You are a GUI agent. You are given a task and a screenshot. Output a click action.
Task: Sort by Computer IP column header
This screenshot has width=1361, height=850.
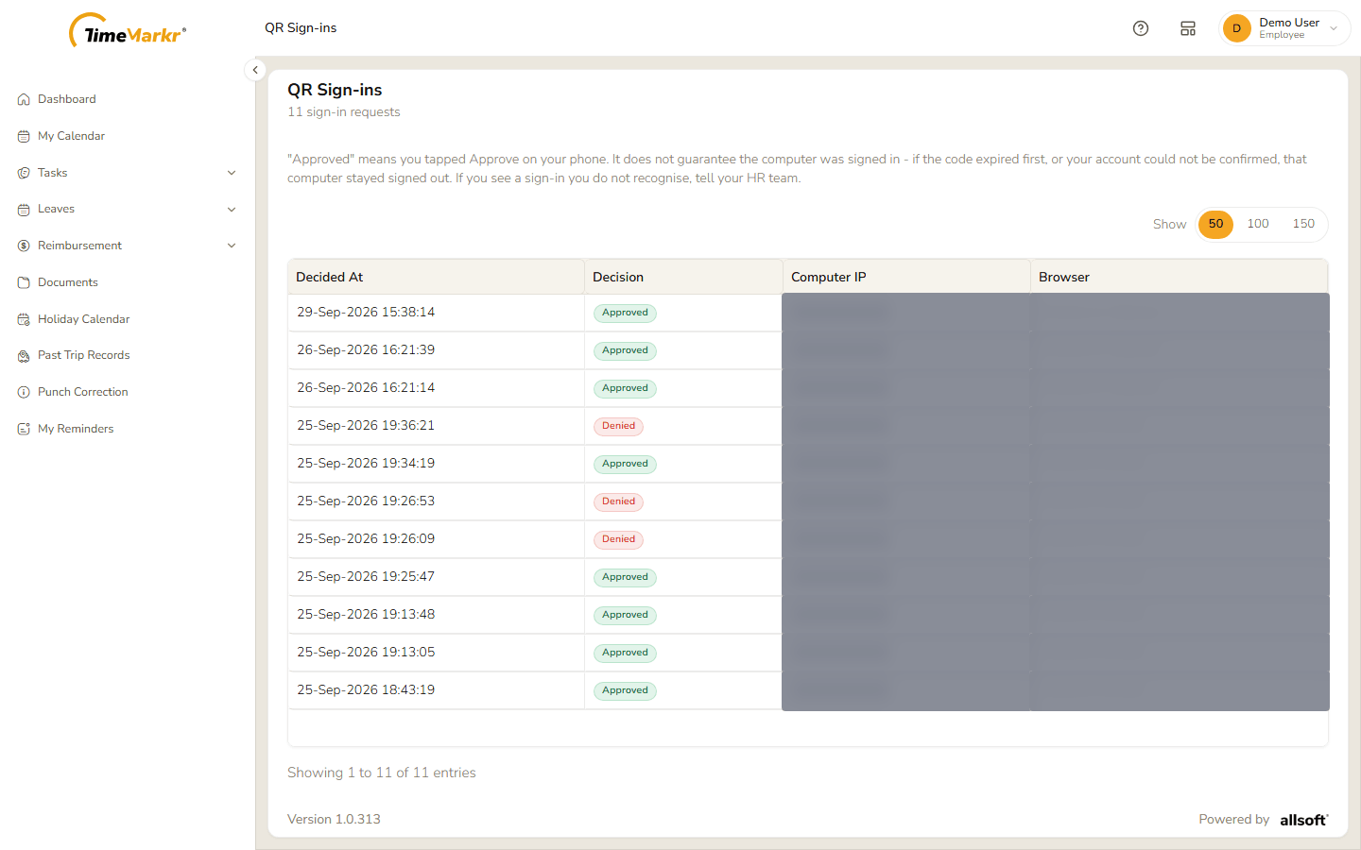906,277
